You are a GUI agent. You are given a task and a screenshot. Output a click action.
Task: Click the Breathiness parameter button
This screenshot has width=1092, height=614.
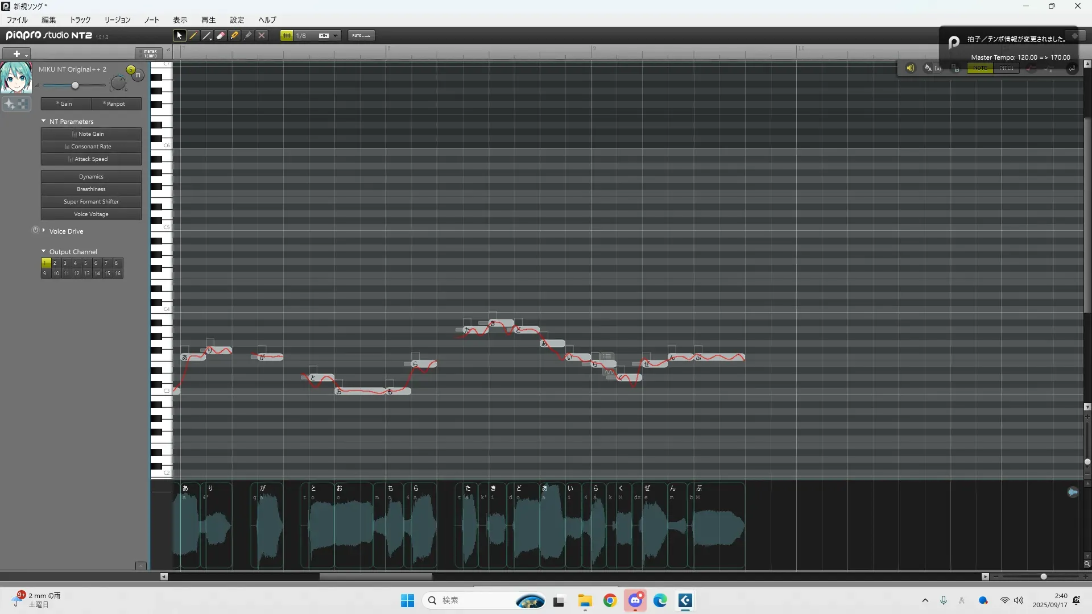point(91,189)
